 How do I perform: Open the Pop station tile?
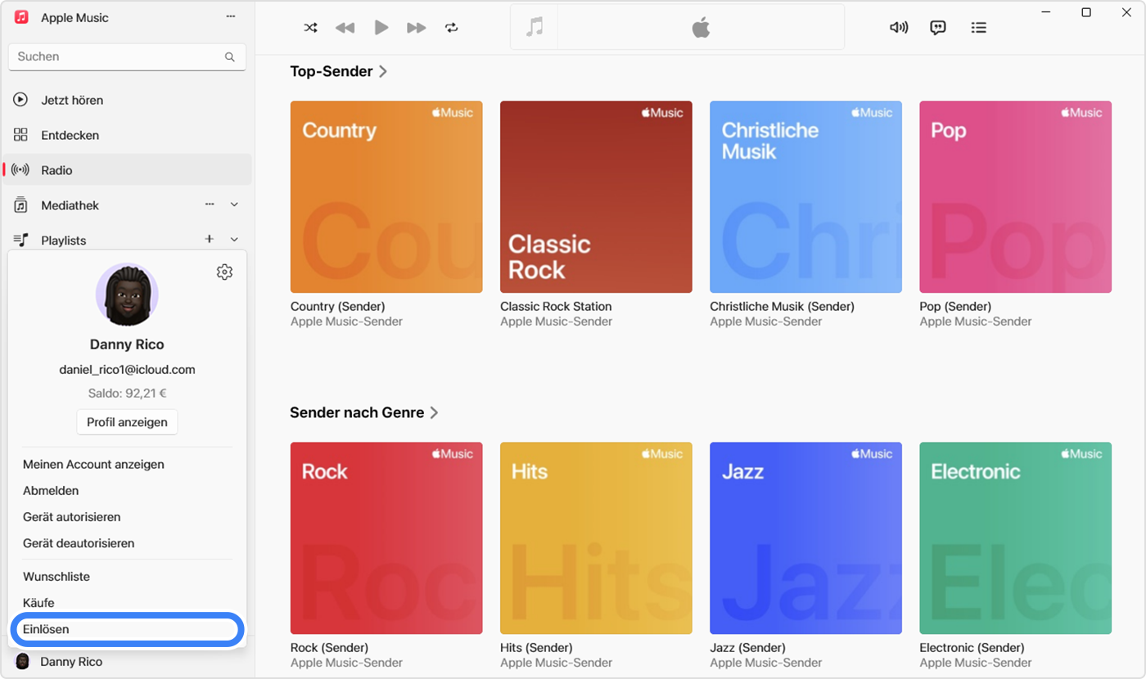[x=1015, y=196]
